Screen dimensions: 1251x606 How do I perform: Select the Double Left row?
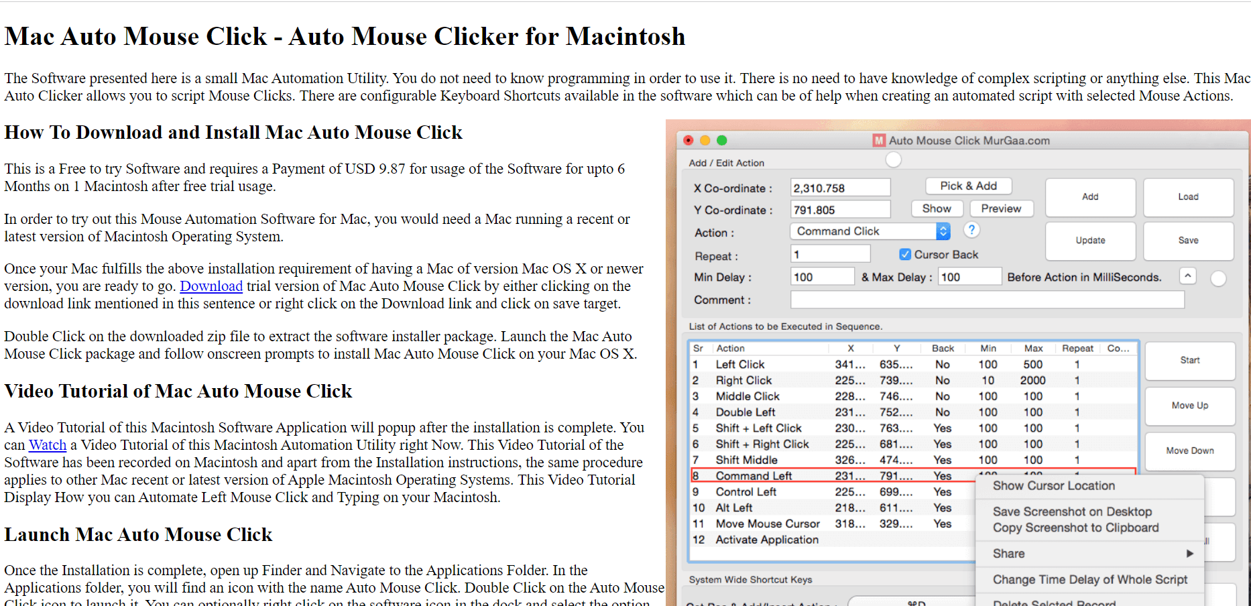(x=913, y=412)
